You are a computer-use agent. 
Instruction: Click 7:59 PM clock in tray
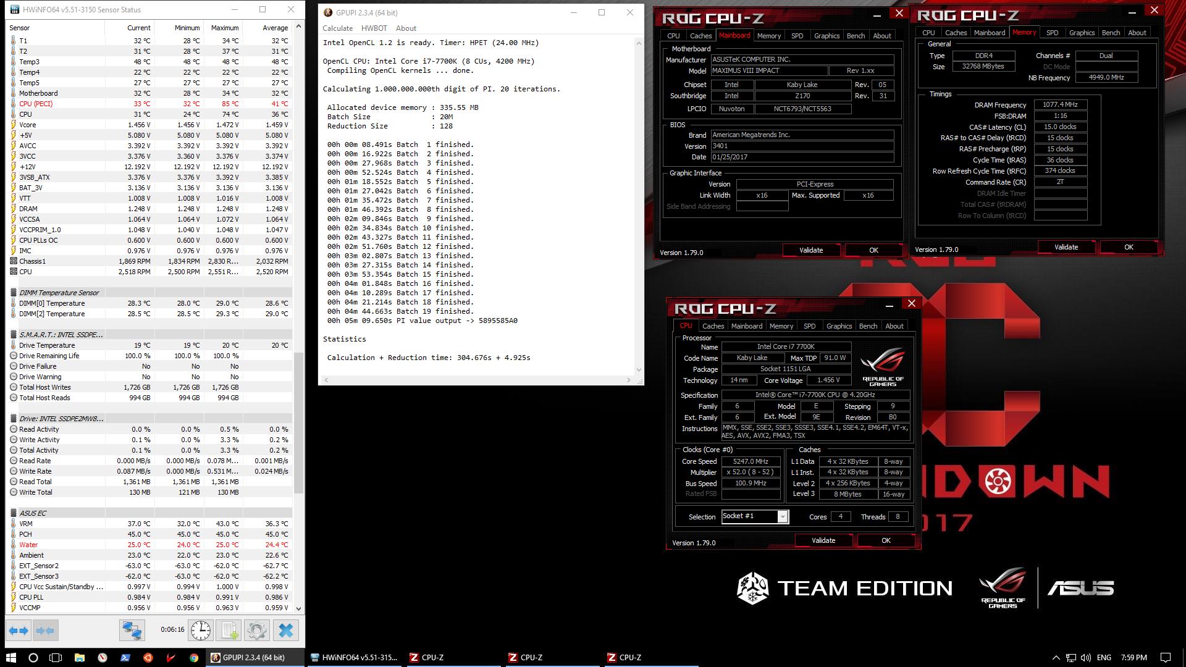(1133, 658)
